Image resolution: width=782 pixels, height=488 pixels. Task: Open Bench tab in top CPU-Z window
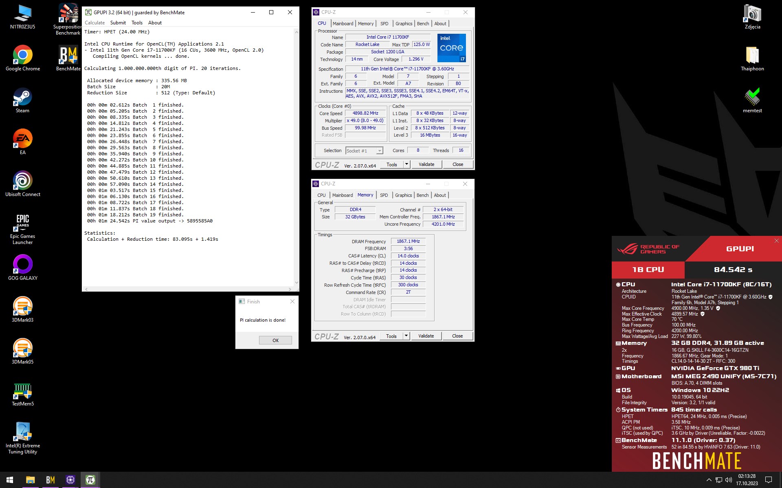tap(423, 24)
